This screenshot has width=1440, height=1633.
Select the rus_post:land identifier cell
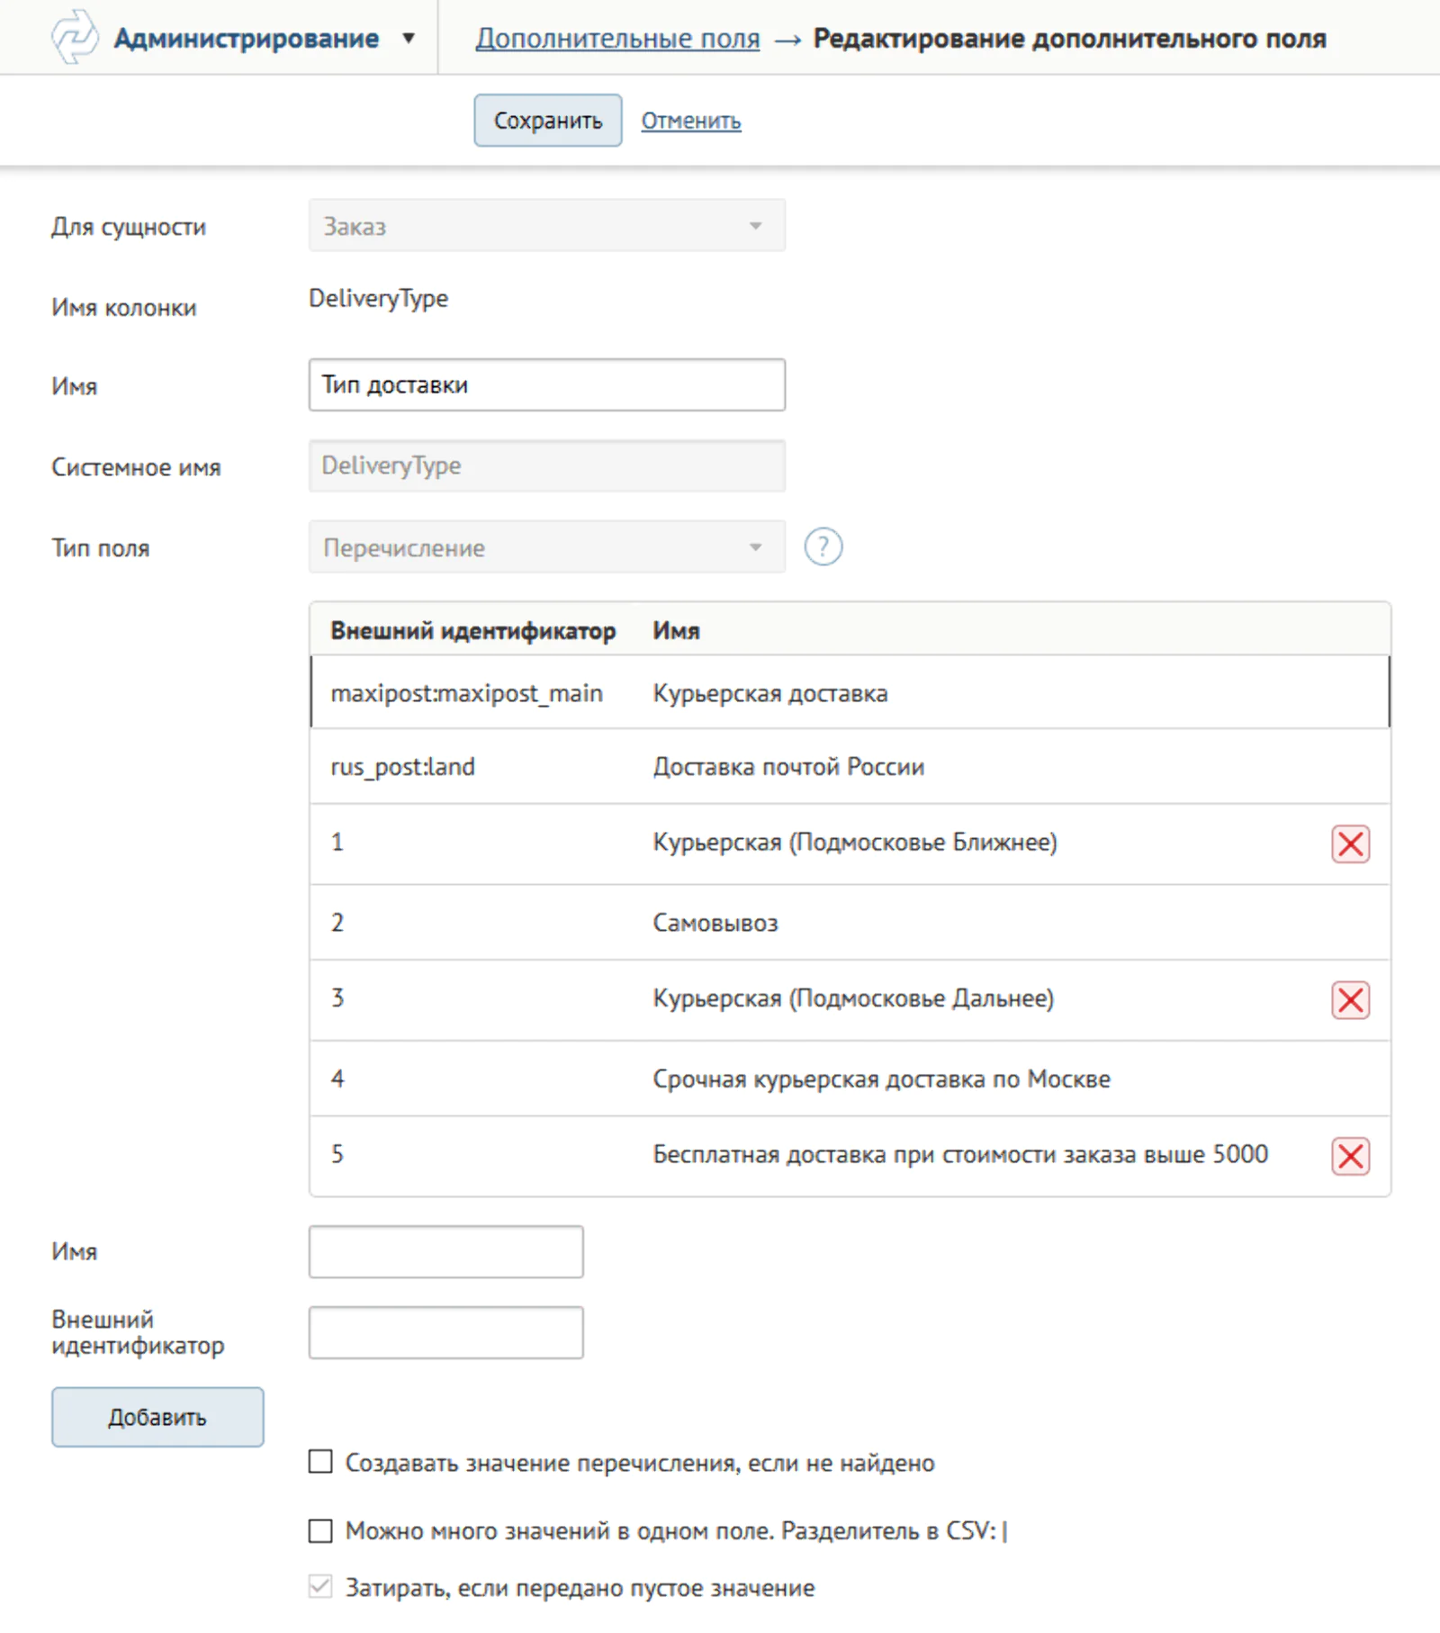click(x=402, y=767)
